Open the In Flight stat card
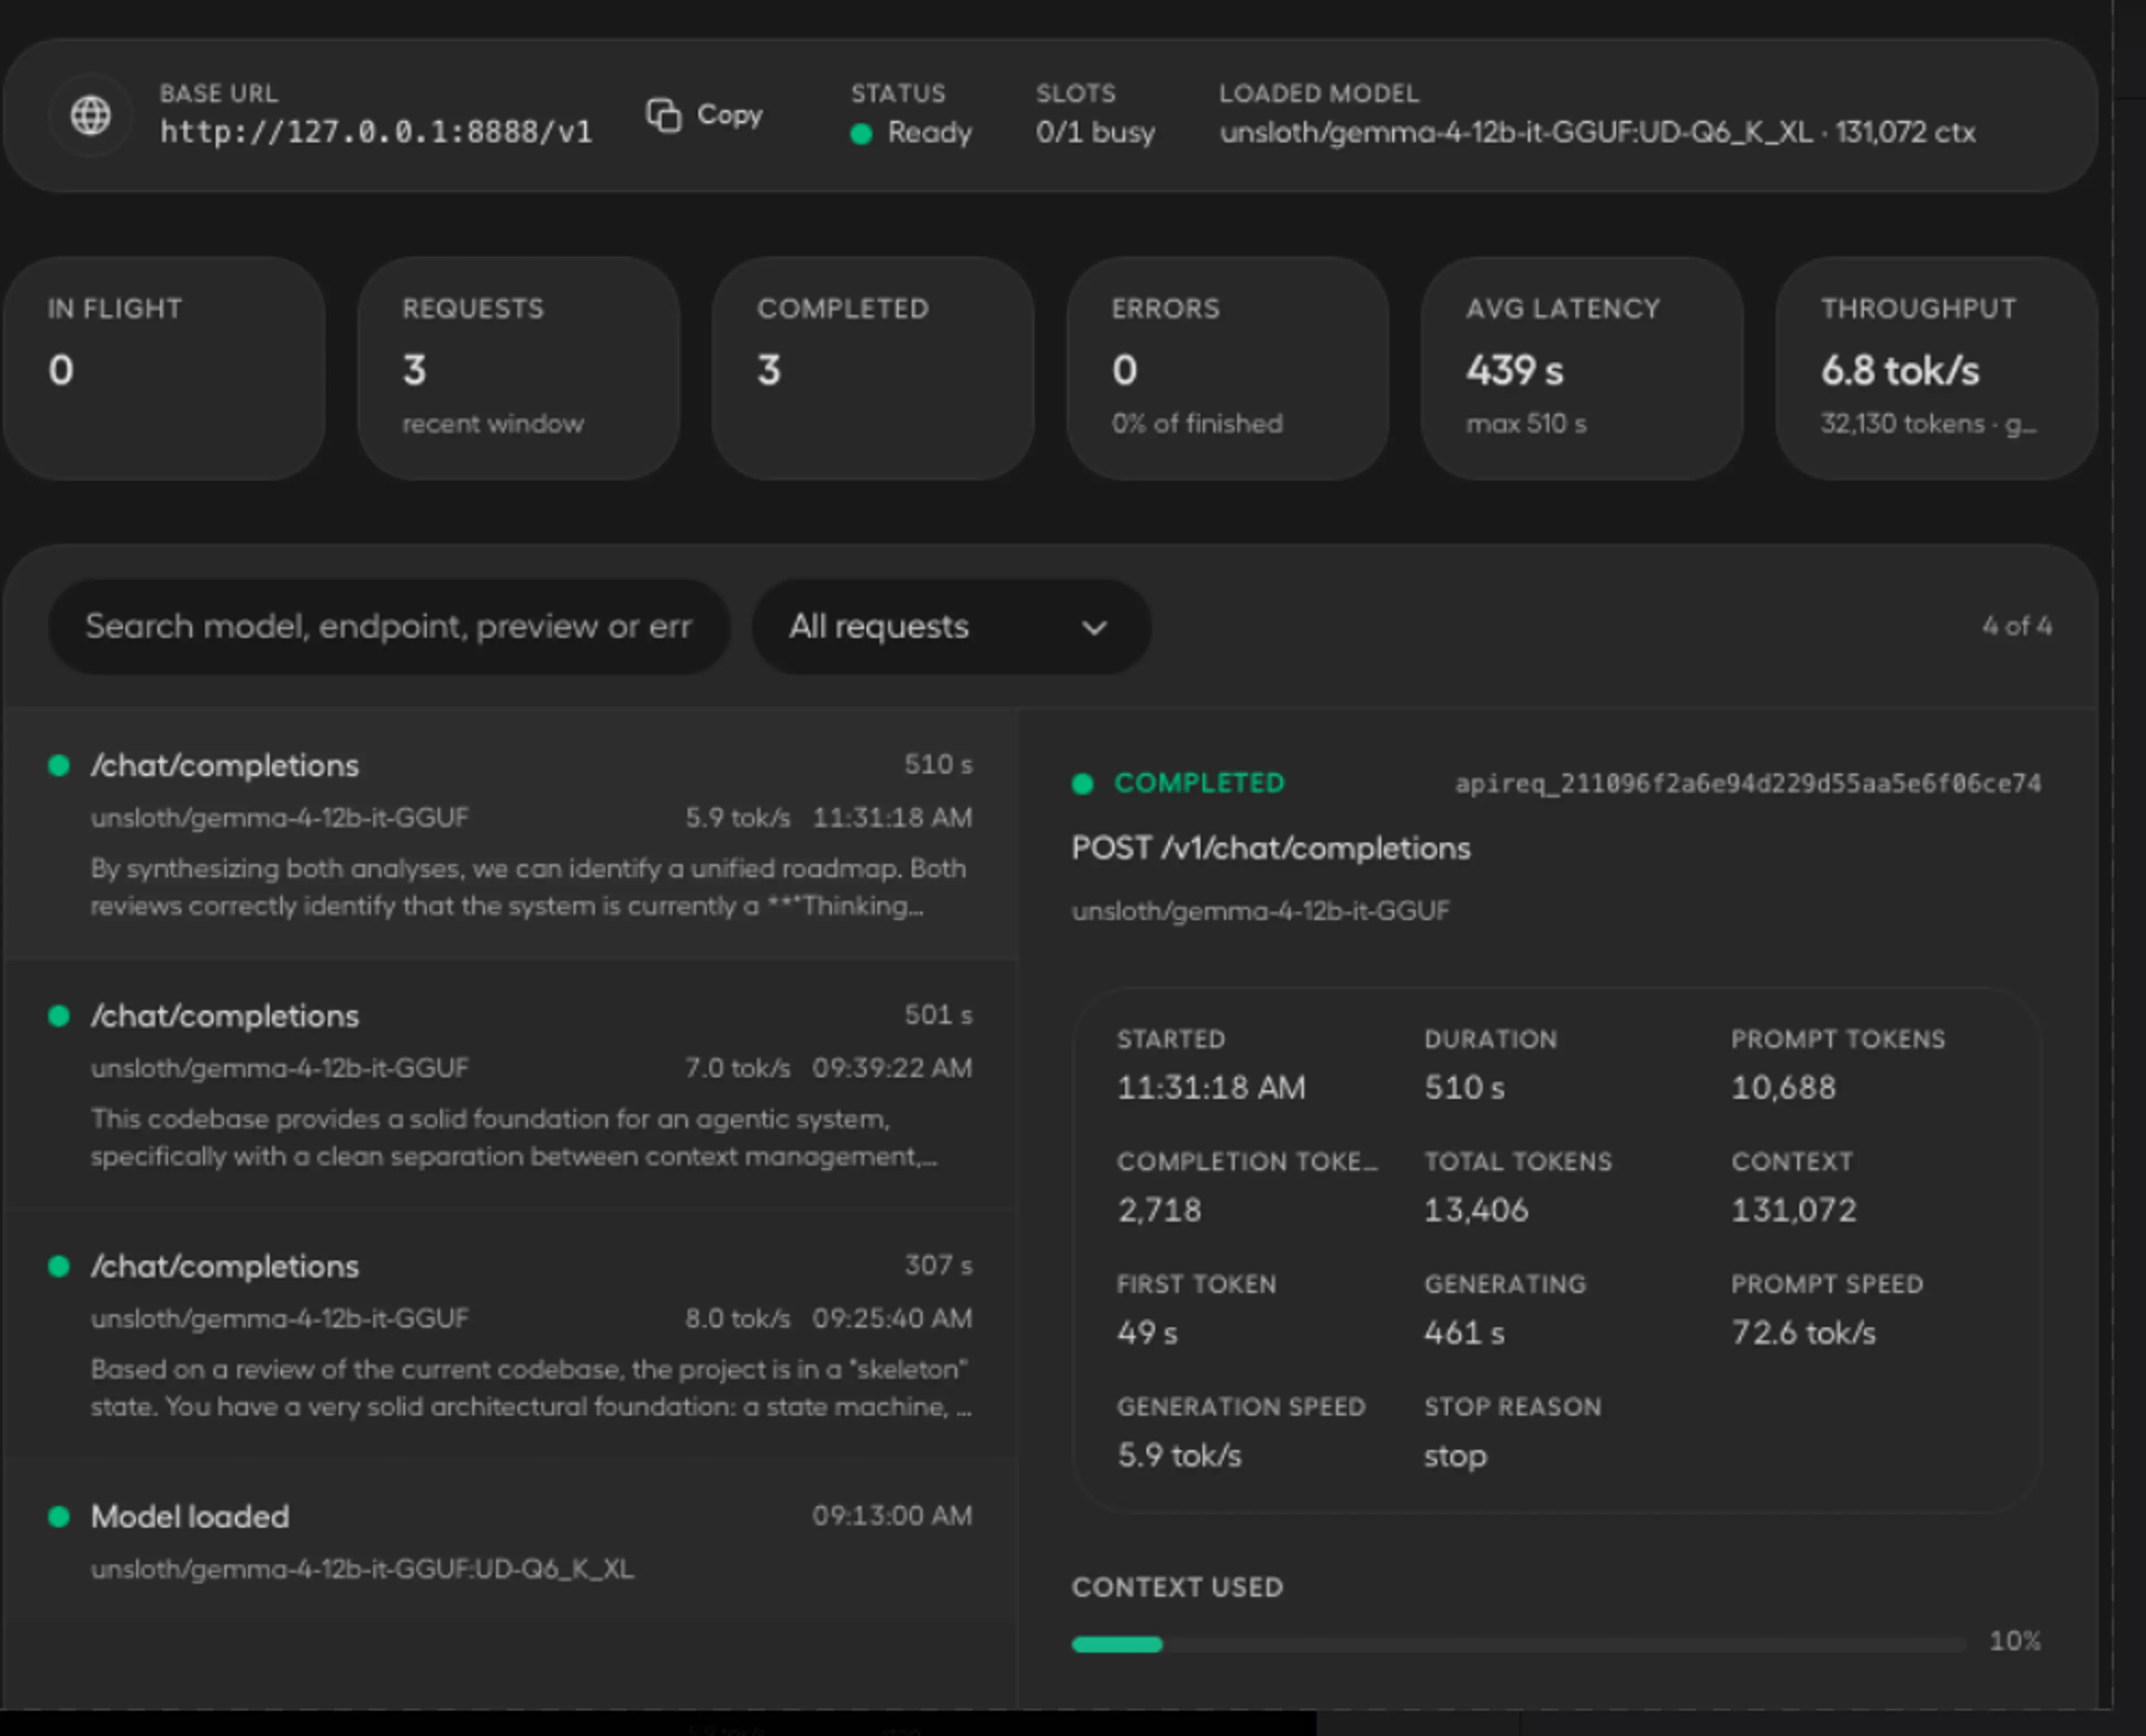Screen dimensions: 2146x1736 164,368
